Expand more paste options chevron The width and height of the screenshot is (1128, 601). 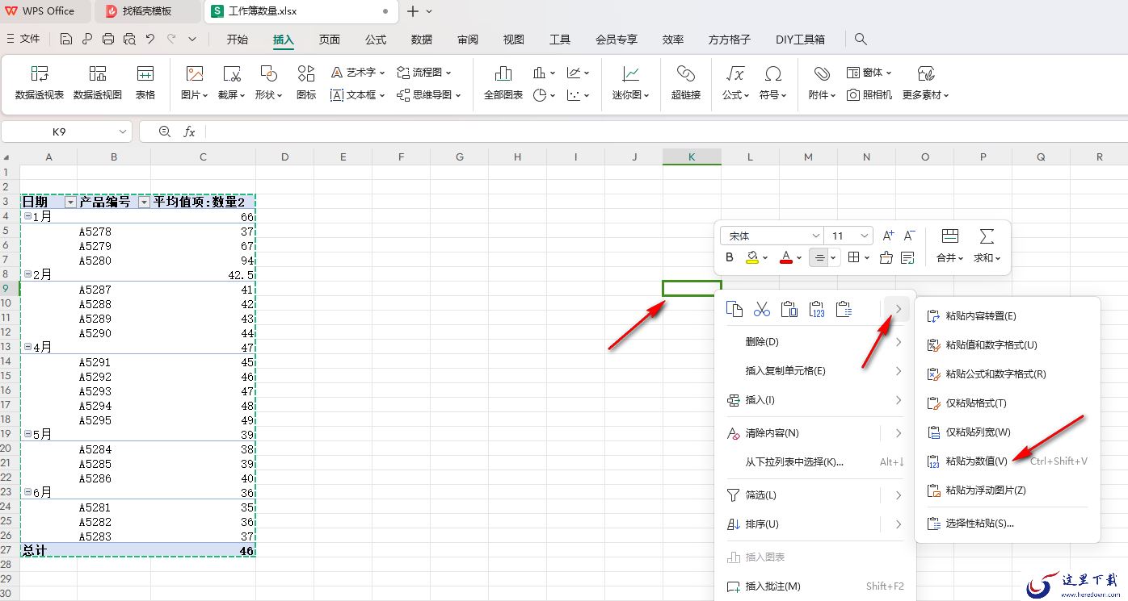pos(898,309)
